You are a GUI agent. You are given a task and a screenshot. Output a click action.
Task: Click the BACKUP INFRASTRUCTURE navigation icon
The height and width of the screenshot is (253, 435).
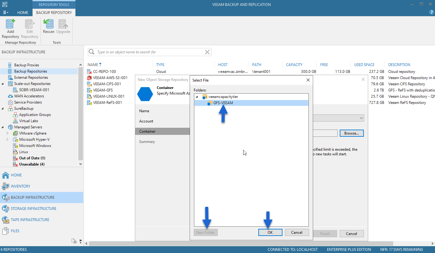pyautogui.click(x=6, y=198)
